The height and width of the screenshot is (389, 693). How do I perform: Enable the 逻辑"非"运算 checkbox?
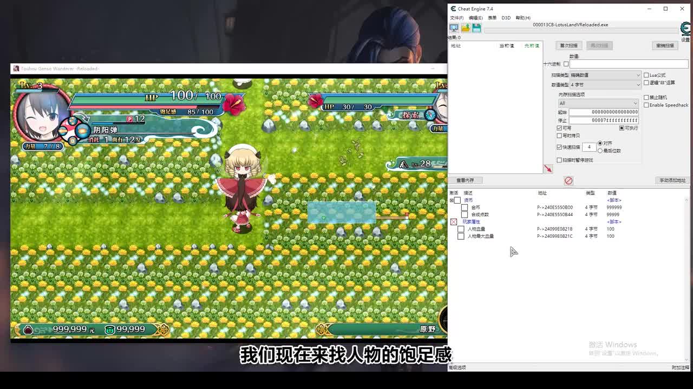coord(646,83)
